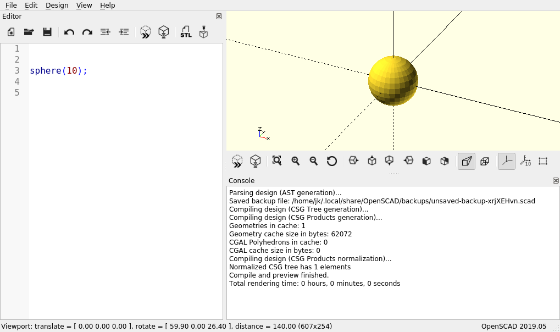The width and height of the screenshot is (560, 332).
Task: Click the sphere(10); line in the code editor
Action: [x=59, y=71]
